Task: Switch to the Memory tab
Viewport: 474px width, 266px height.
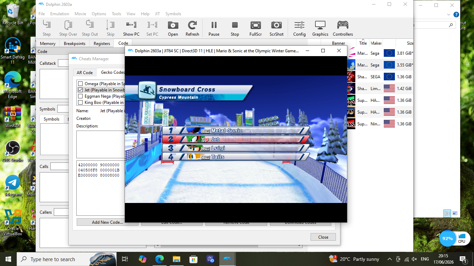Action: pyautogui.click(x=48, y=44)
